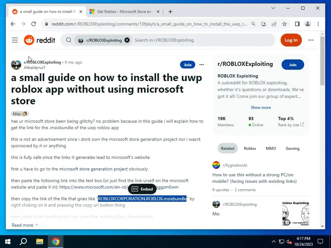Click the 9 upvotes count text
This screenshot has width=331, height=248.
[220, 190]
